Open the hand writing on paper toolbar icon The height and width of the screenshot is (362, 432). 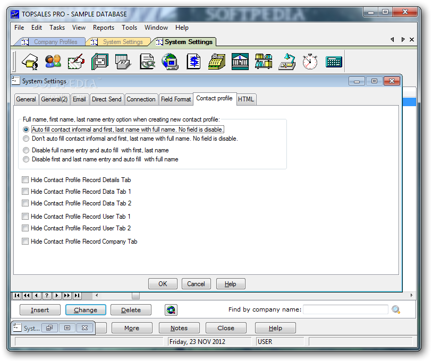point(76,62)
